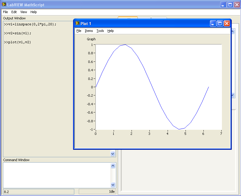Open the Tools menu in Plot 1
241x196 pixels.
tap(100, 31)
